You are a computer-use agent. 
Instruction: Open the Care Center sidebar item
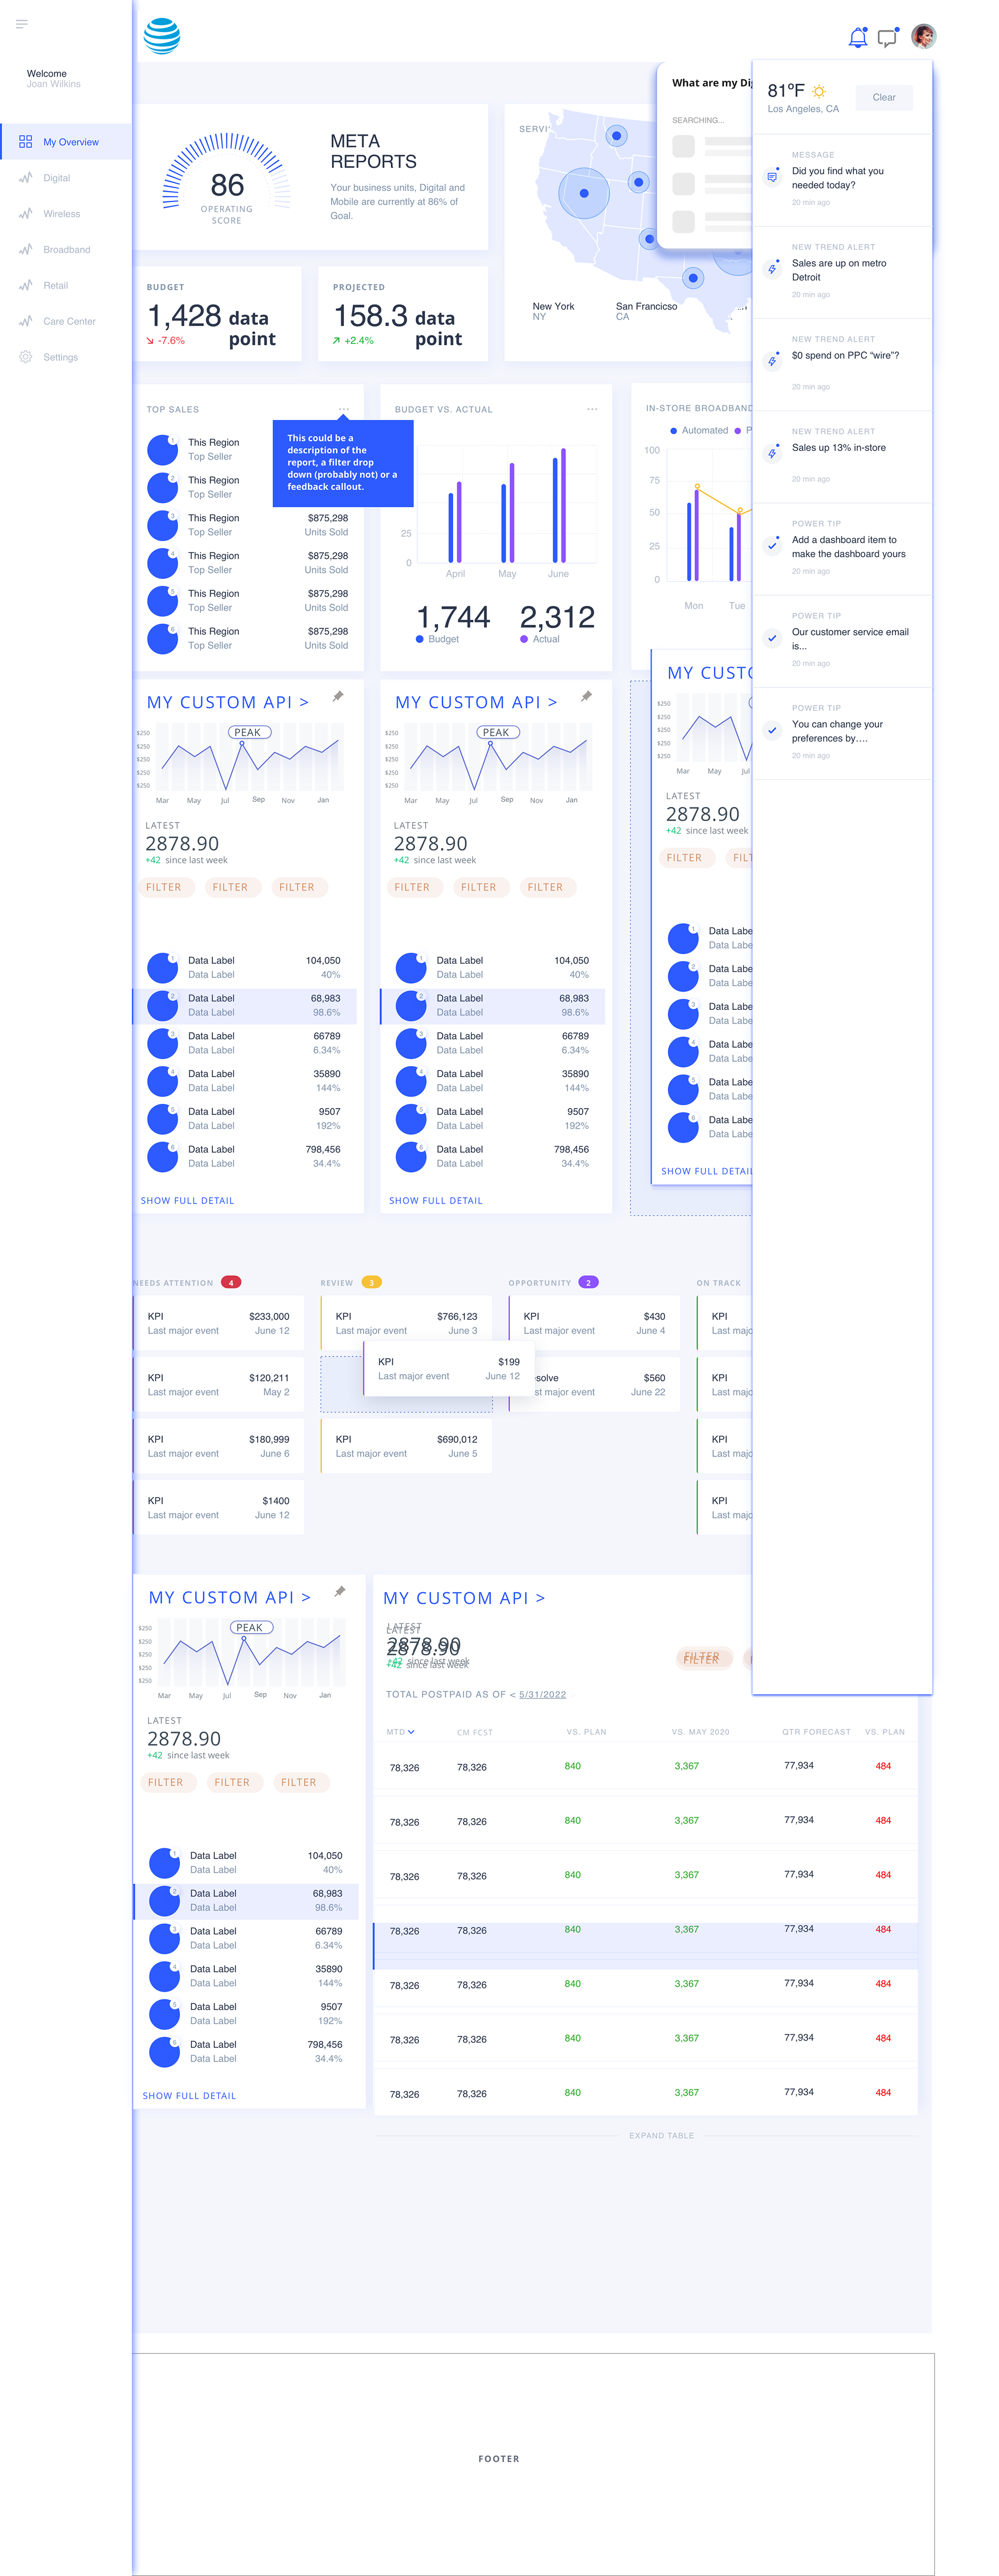pyautogui.click(x=69, y=322)
